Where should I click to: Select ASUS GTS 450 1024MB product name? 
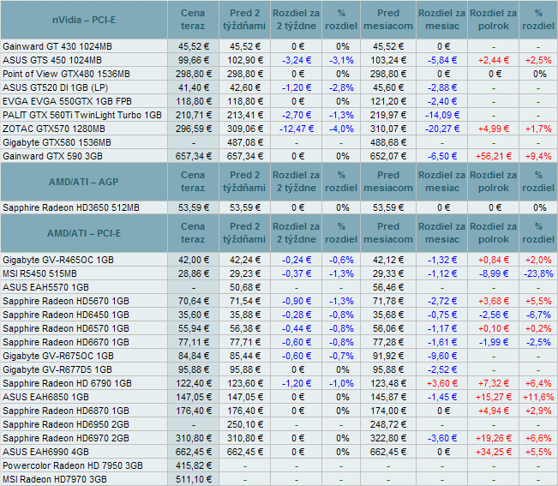[x=52, y=60]
